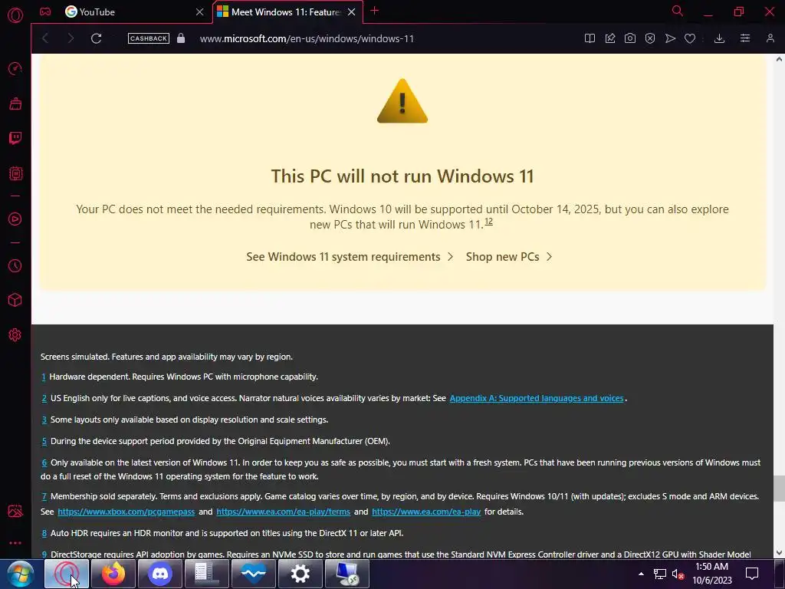Screen dimensions: 785x589
Task: Open Twitch sidebar panel
Action: coord(15,138)
